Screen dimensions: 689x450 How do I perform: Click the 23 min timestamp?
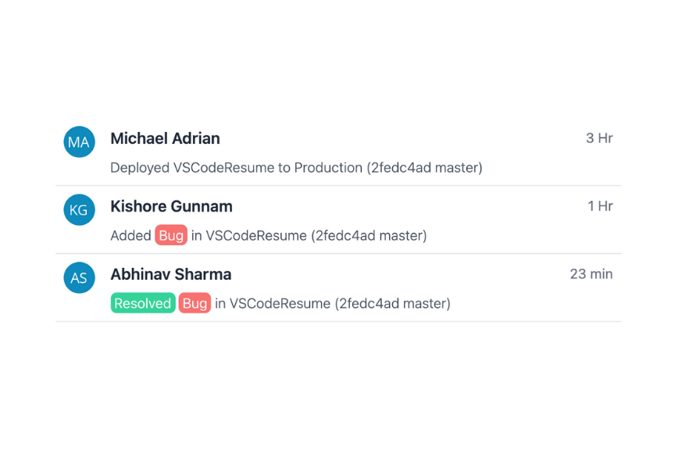pos(591,274)
